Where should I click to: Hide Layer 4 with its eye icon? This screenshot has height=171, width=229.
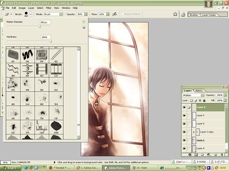pos(184,148)
